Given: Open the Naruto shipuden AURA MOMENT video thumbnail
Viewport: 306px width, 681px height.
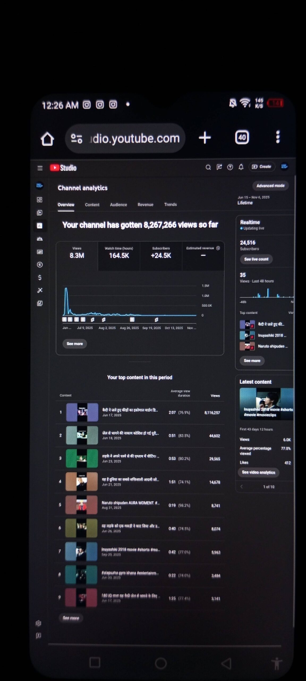Looking at the screenshot, I should 82,505.
